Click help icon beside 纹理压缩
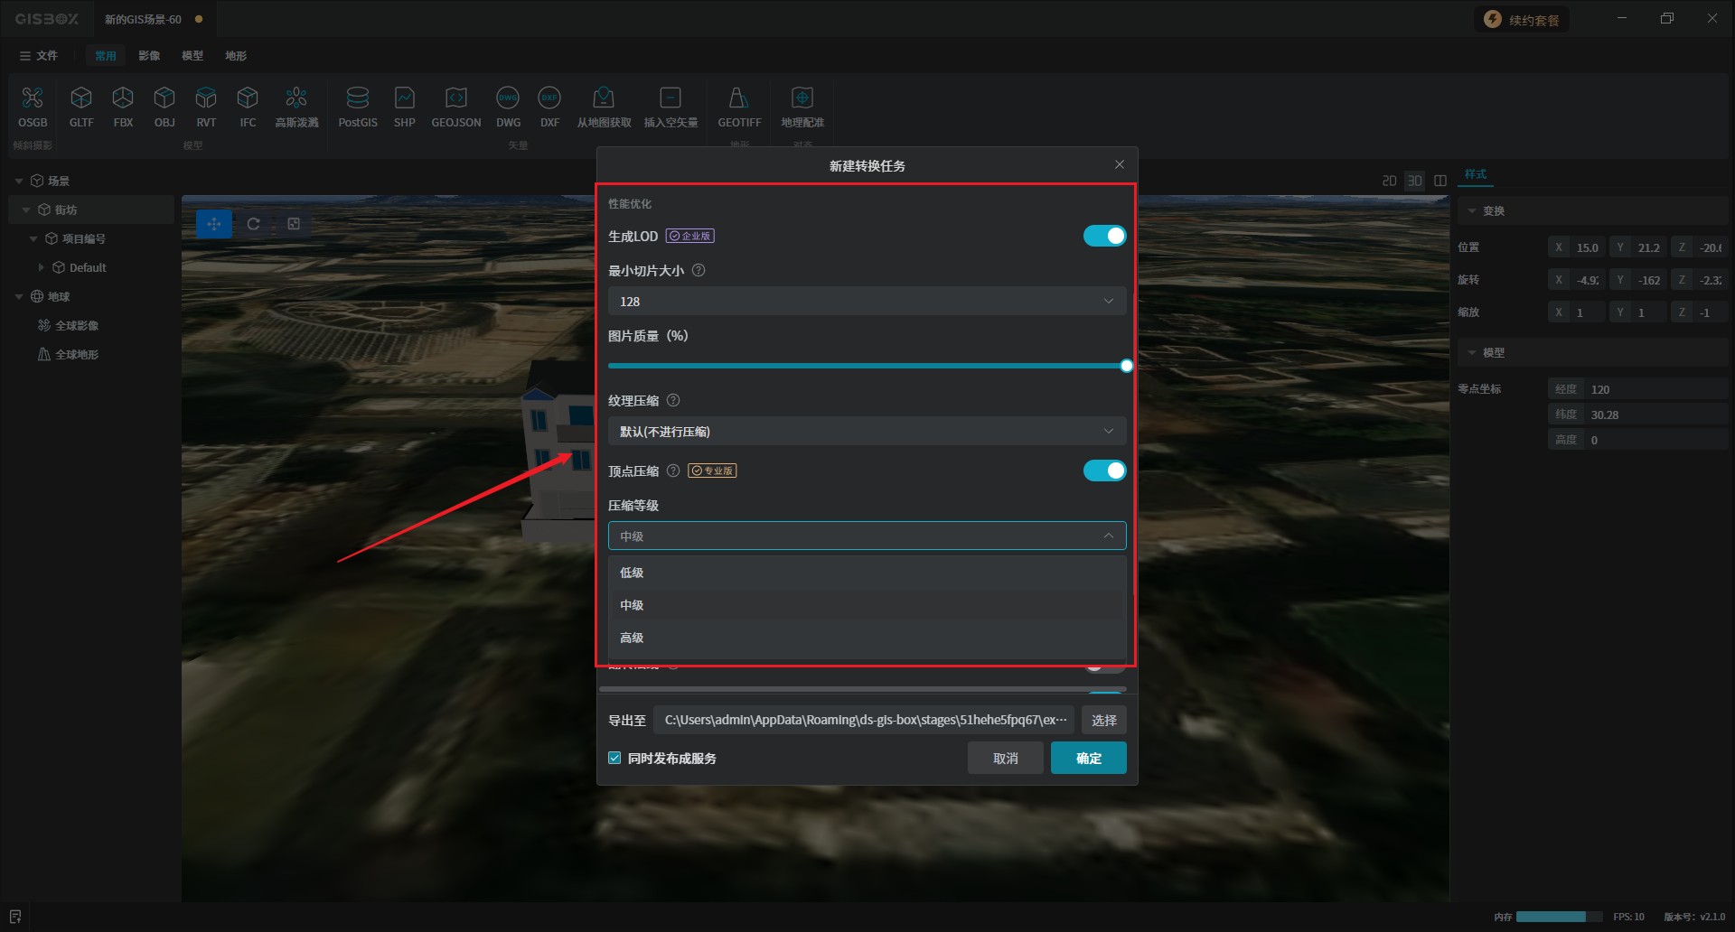The image size is (1735, 932). click(x=673, y=401)
